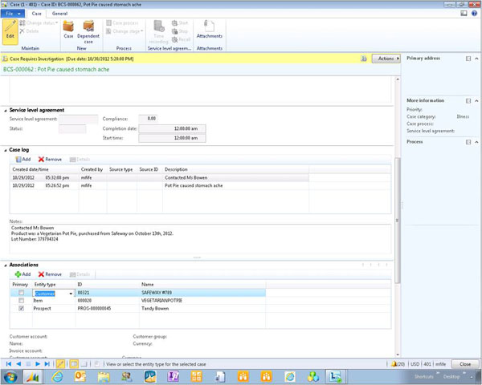Collapse the Service level agreement section
482x385 pixels.
pyautogui.click(x=5, y=110)
